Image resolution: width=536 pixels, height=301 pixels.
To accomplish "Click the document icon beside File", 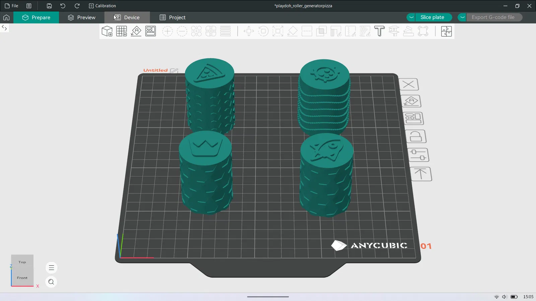I will click(x=29, y=6).
